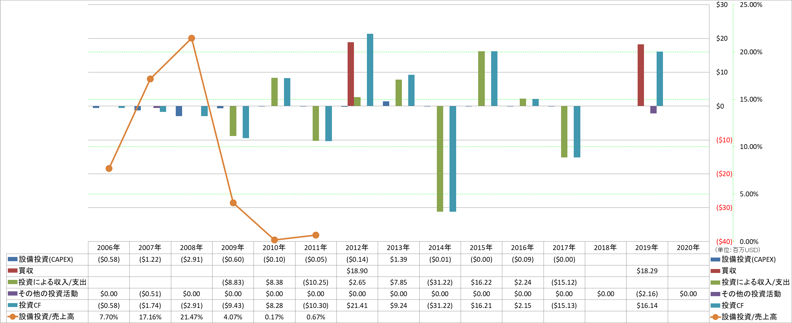
Task: Select the $18.90 acquisition cell for 2012
Action: pyautogui.click(x=357, y=271)
